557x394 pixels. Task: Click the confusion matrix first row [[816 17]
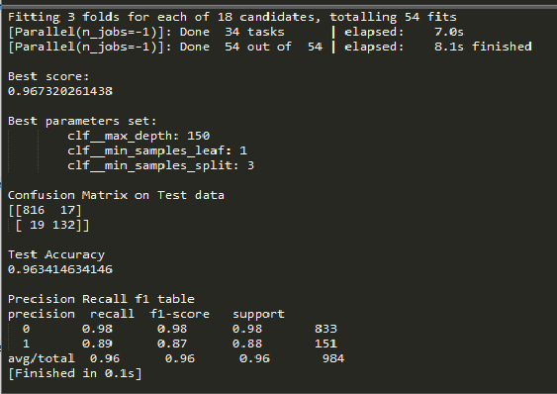[x=45, y=210]
